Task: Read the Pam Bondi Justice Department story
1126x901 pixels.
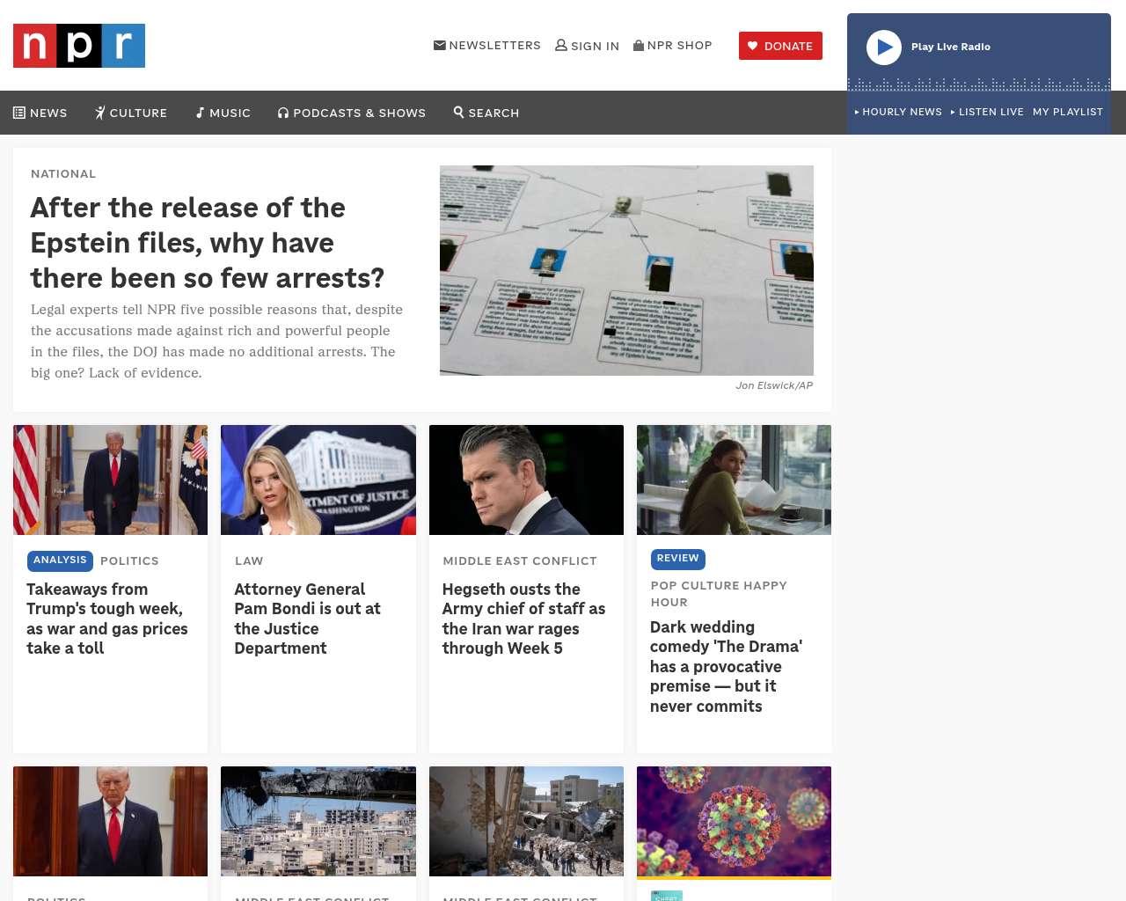Action: pyautogui.click(x=307, y=619)
